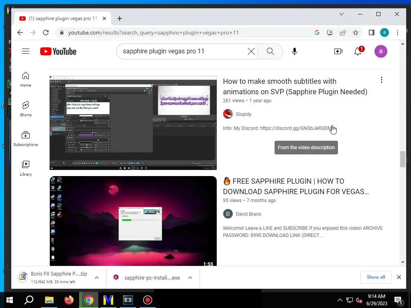Open Slopidy channel name

coord(243,114)
